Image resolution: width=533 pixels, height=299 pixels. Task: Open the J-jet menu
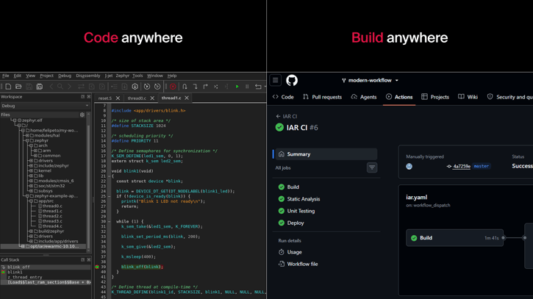pyautogui.click(x=108, y=76)
